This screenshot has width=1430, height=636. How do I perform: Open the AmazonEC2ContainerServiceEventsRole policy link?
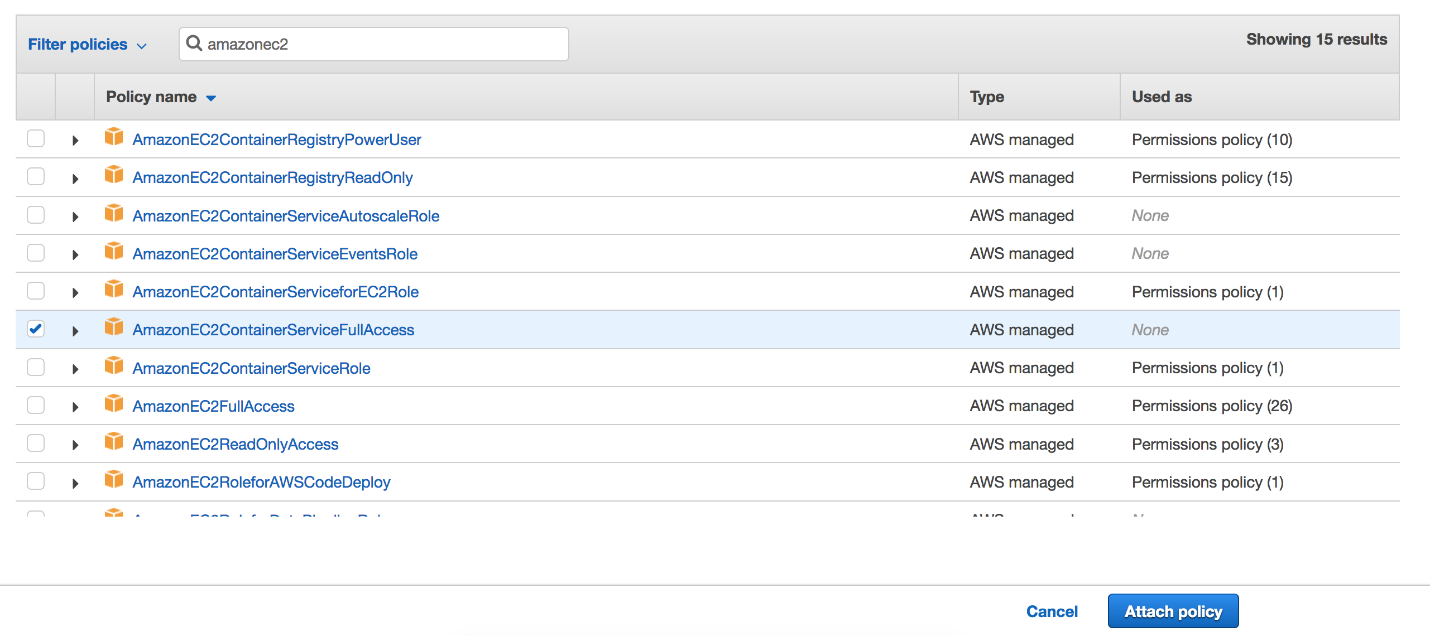[275, 254]
